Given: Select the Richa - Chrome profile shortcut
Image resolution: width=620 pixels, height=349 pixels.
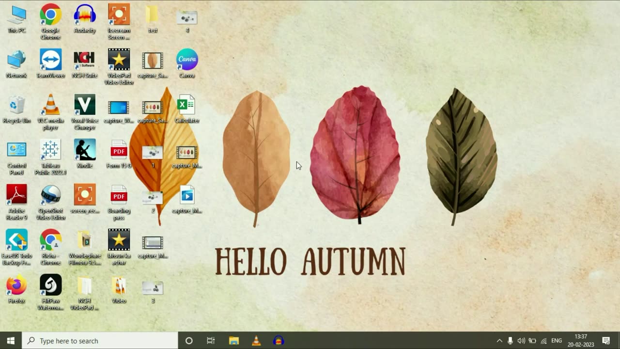Looking at the screenshot, I should click(x=50, y=247).
